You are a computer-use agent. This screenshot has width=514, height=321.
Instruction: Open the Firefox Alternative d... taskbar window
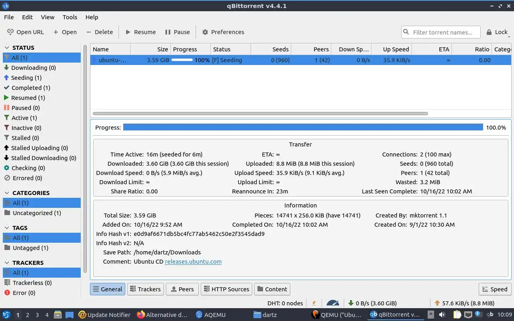162,315
